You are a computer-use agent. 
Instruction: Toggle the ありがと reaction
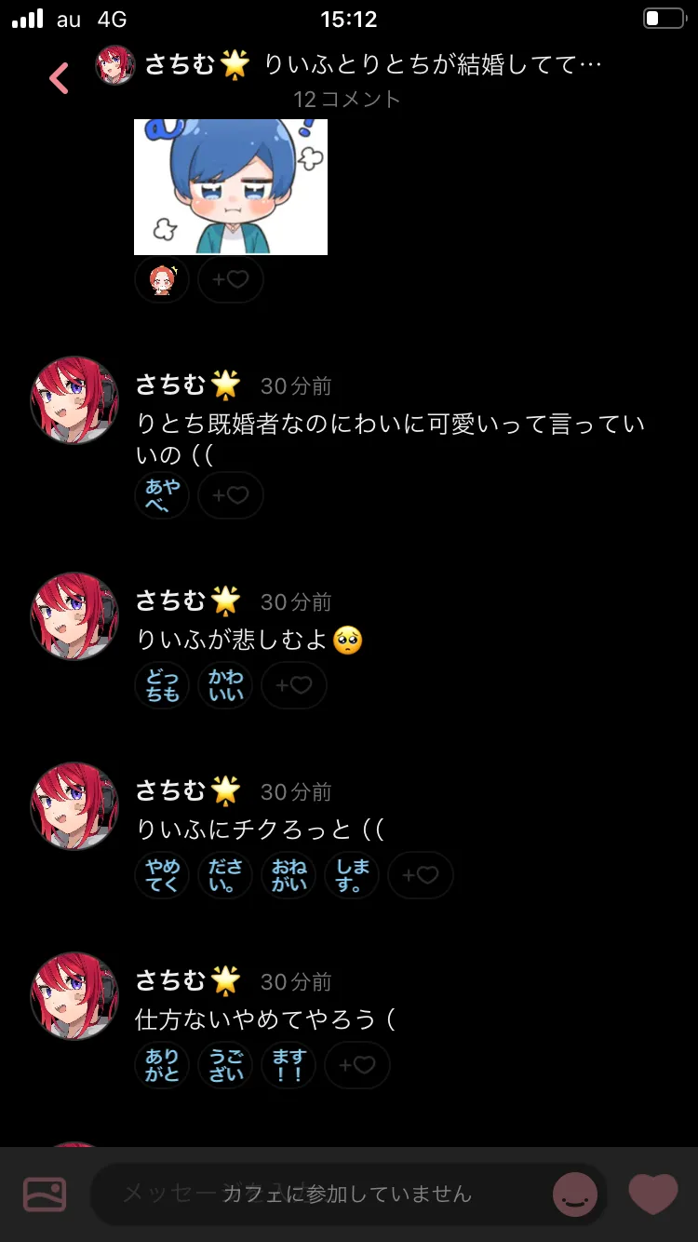(162, 1065)
